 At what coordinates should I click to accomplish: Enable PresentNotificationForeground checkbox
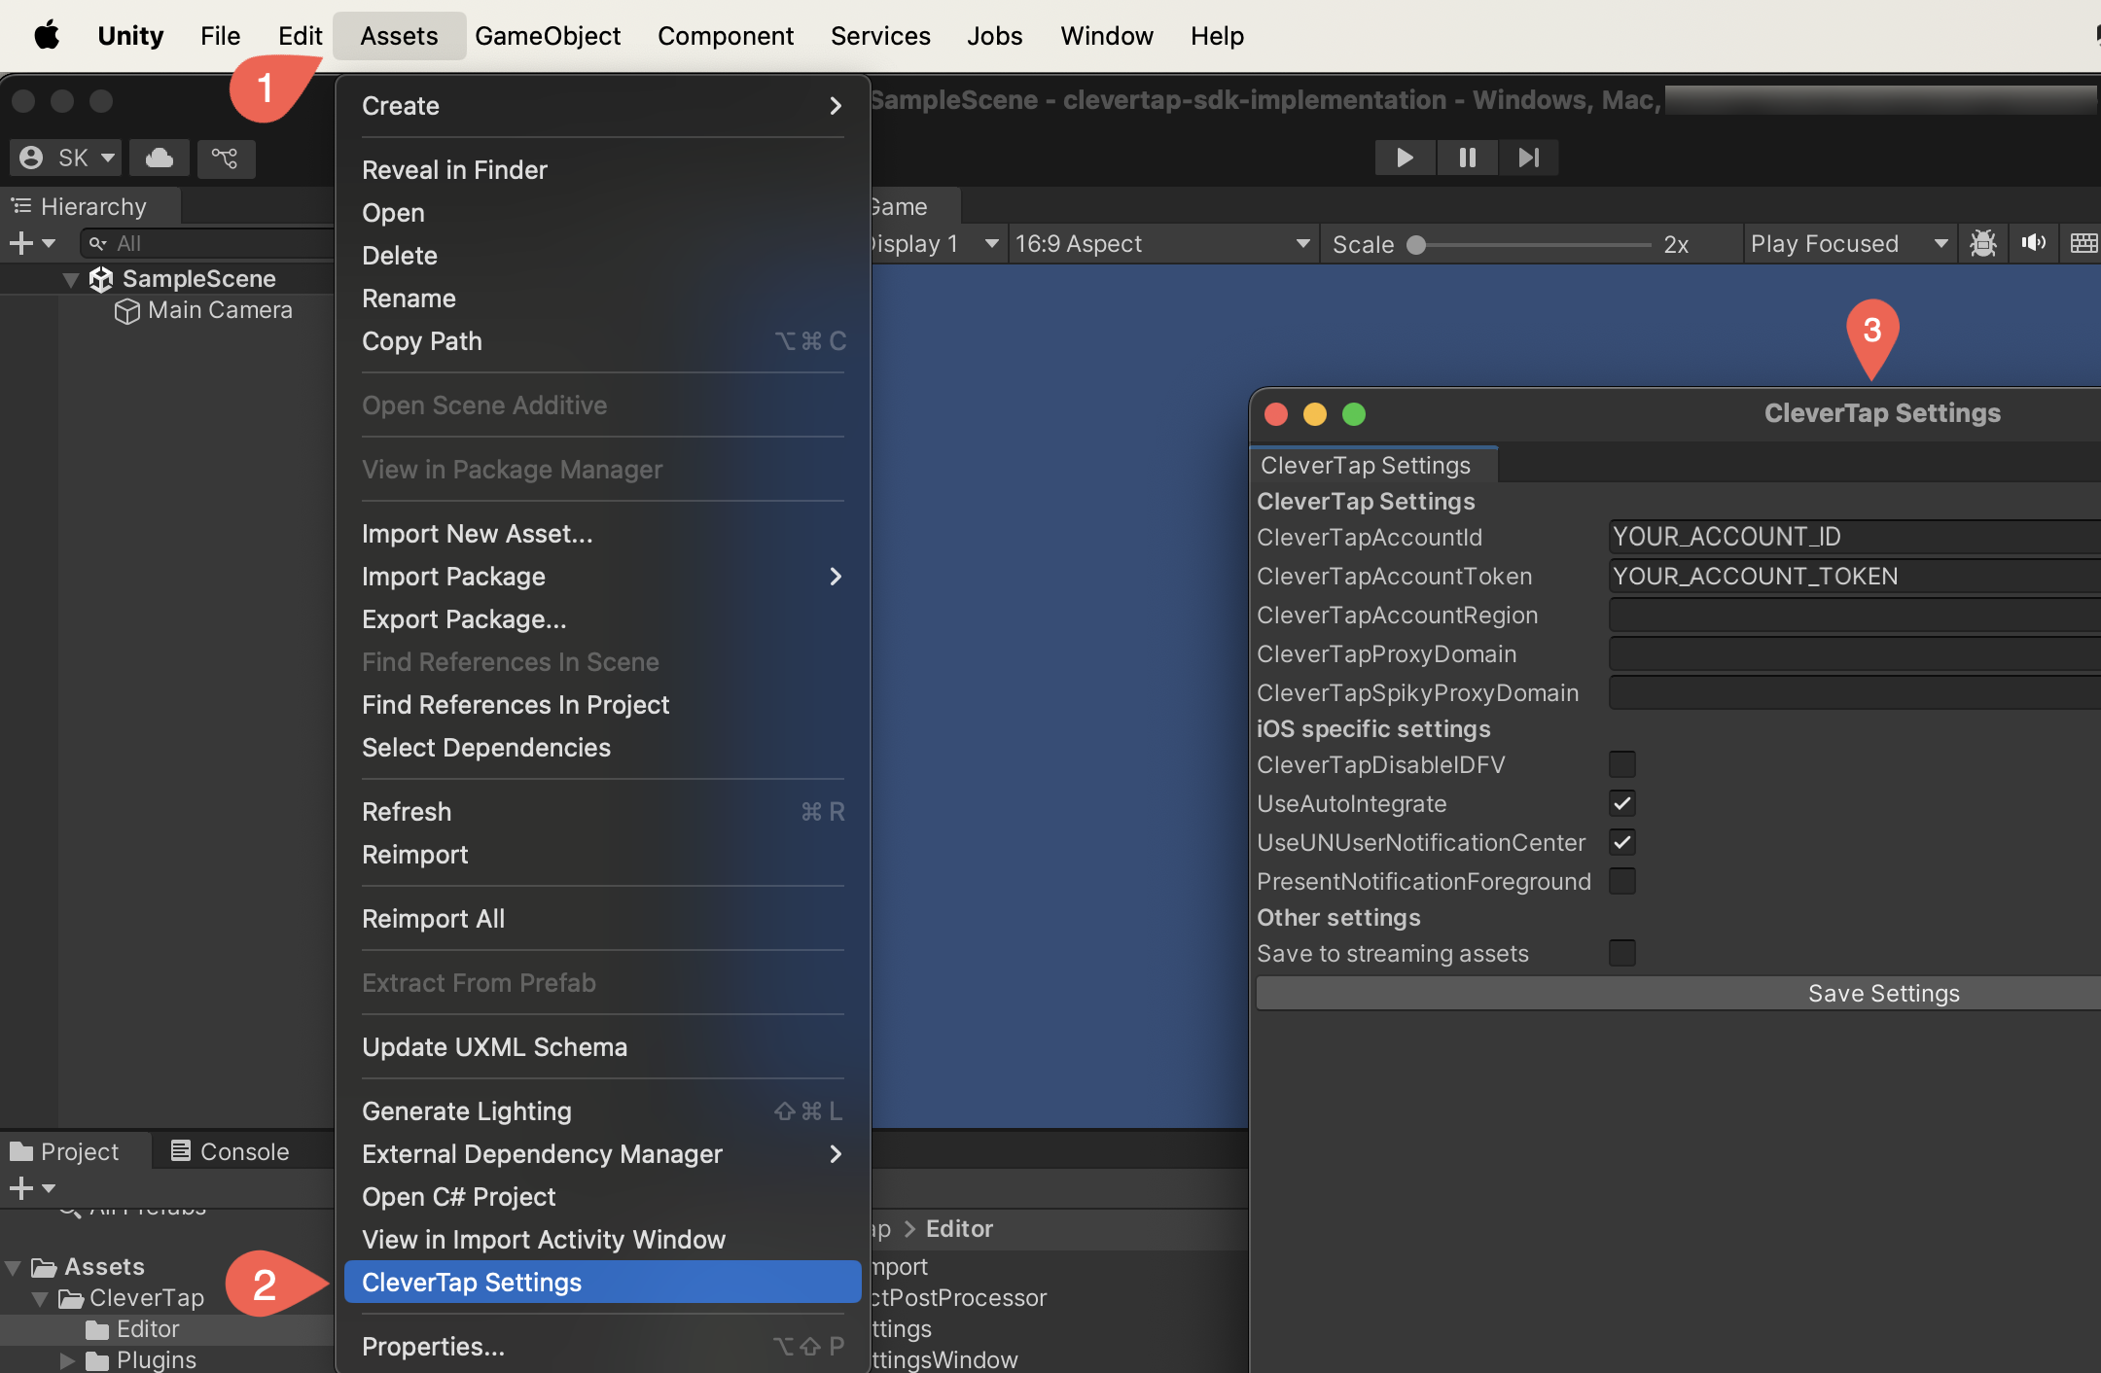click(x=1622, y=881)
